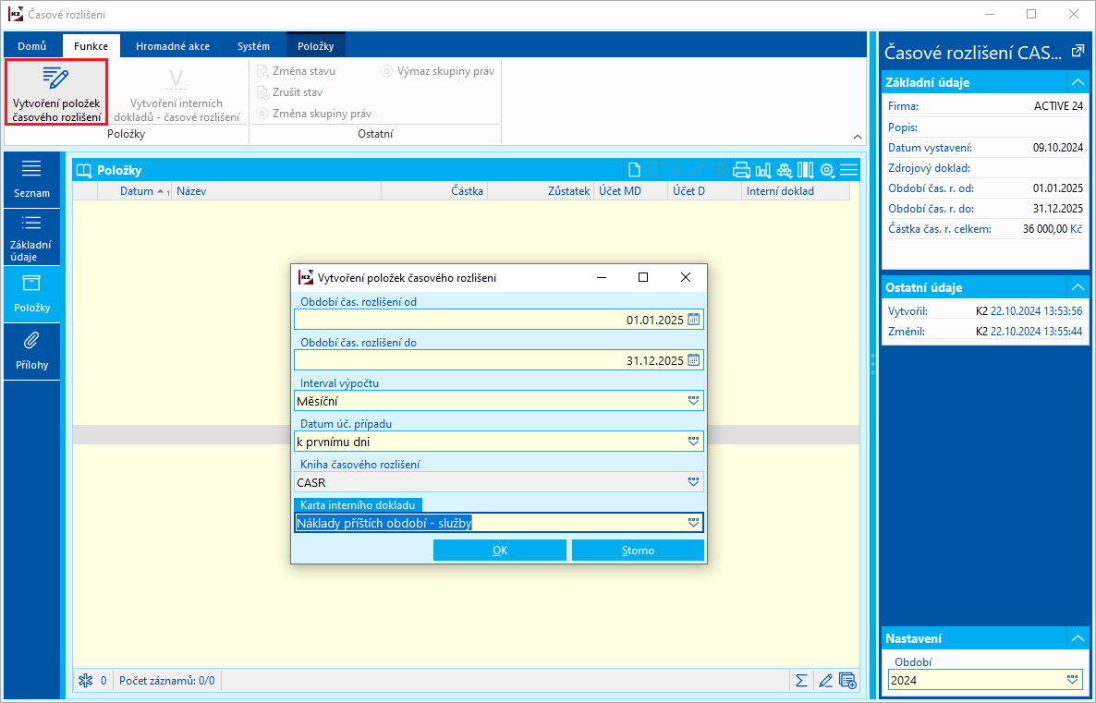
Task: Open the Období 2024 dropdown
Action: tap(1072, 680)
